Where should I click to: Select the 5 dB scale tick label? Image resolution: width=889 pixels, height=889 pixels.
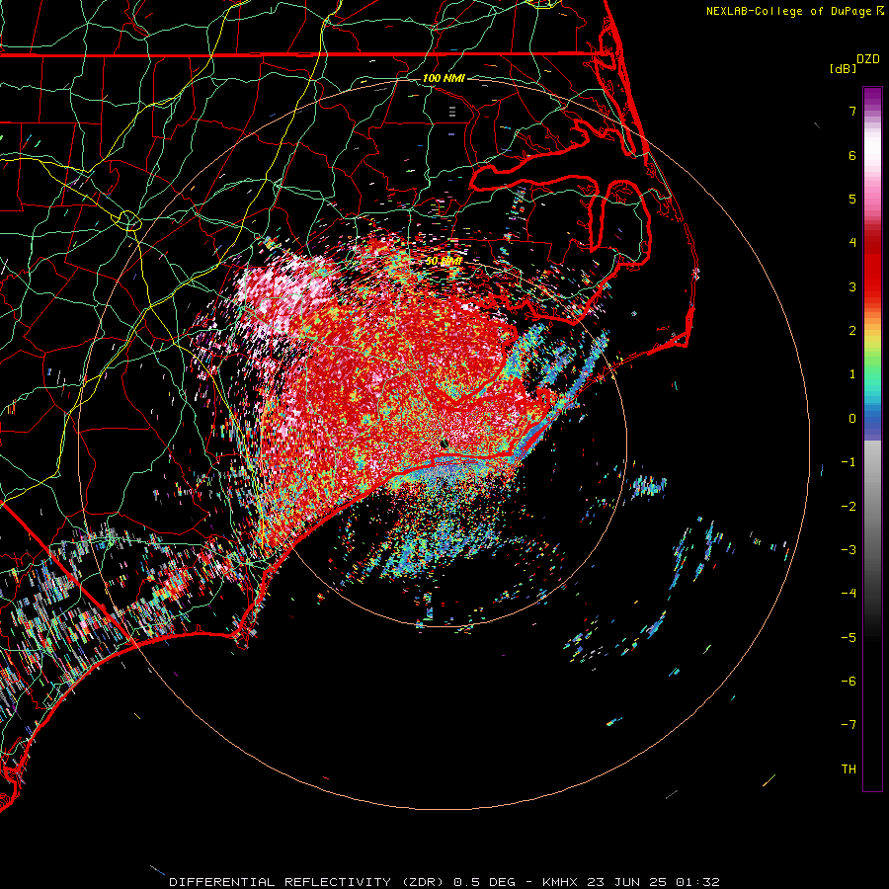pyautogui.click(x=852, y=199)
